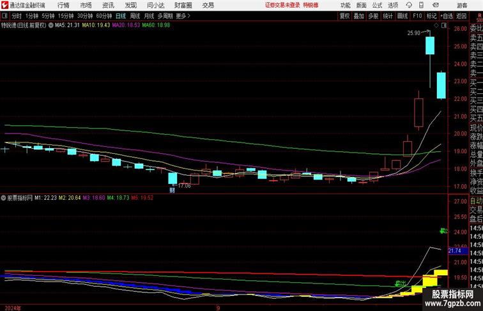Select the 日线 daily tab
The width and height of the screenshot is (483, 311).
click(121, 16)
